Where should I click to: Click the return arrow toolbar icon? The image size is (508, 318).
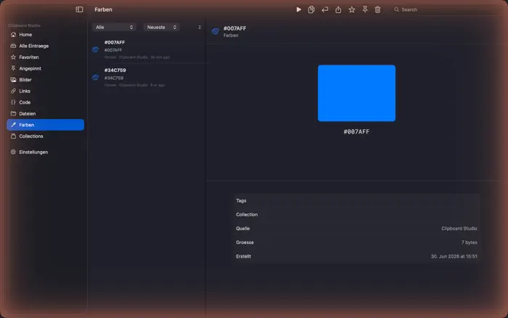324,9
